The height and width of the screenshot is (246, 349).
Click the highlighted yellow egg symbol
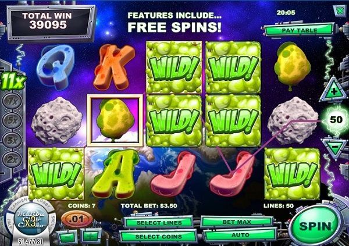(x=115, y=120)
